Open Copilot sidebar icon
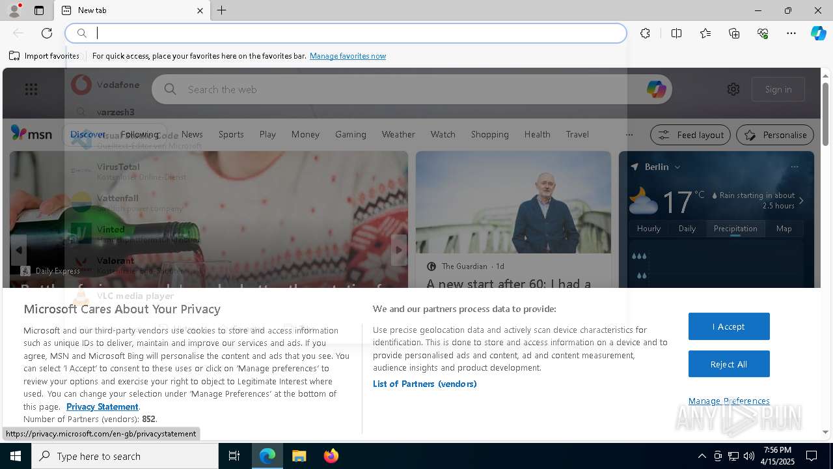The image size is (833, 469). coord(818,33)
